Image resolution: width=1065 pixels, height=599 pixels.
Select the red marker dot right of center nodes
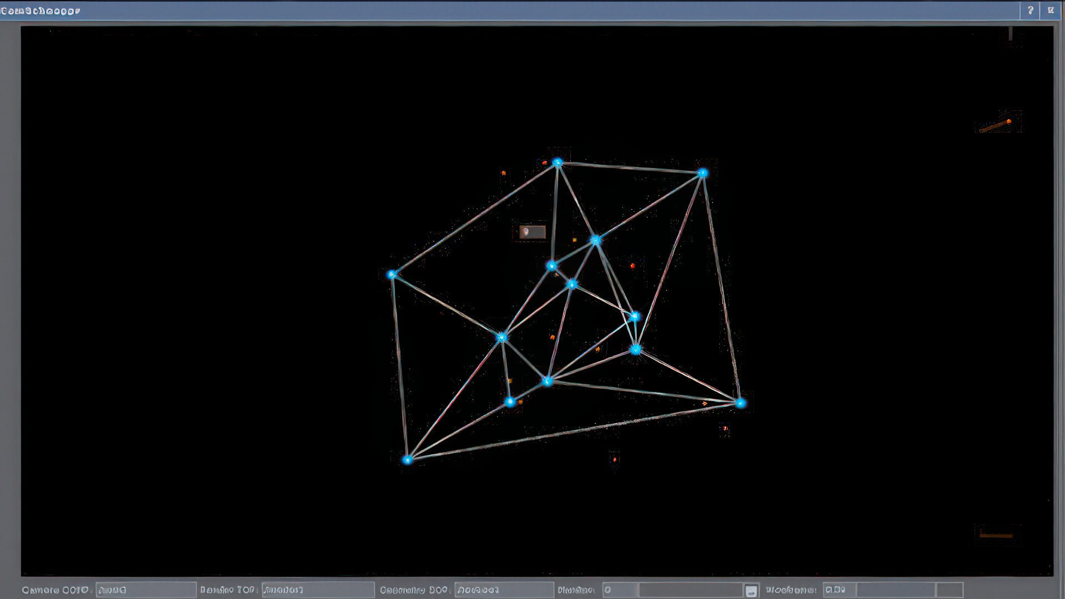click(x=632, y=266)
